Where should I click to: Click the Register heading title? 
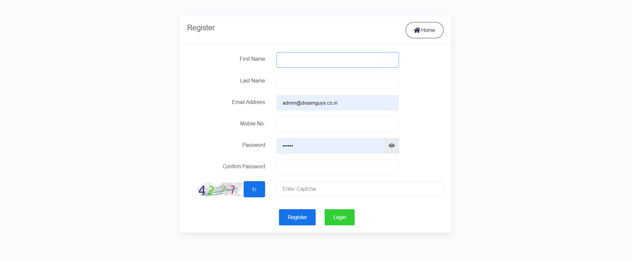pos(201,28)
